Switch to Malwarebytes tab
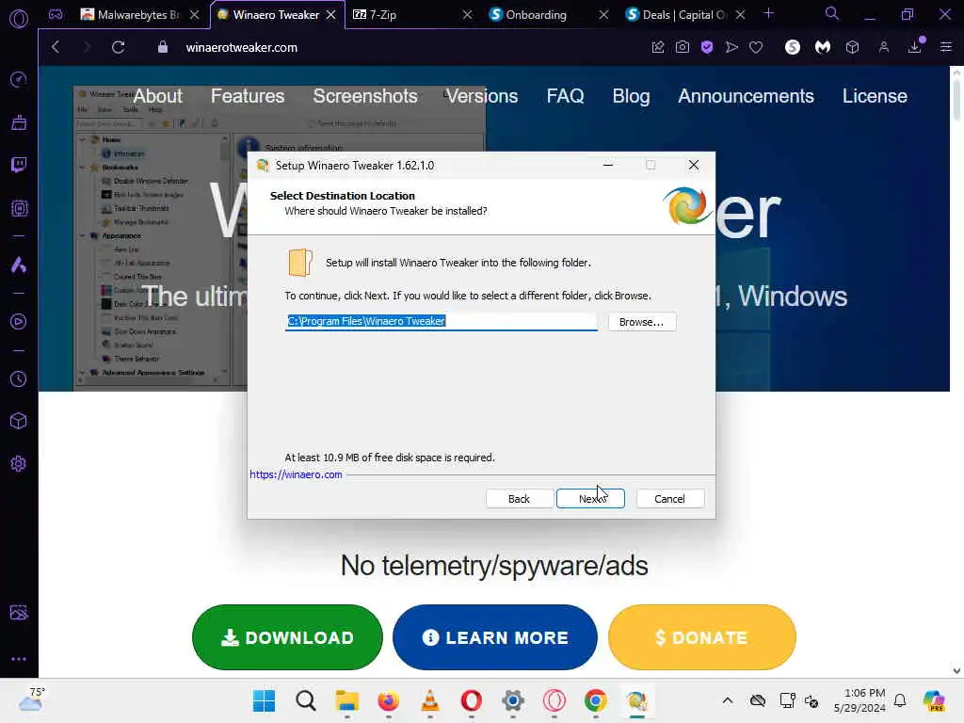 point(132,15)
